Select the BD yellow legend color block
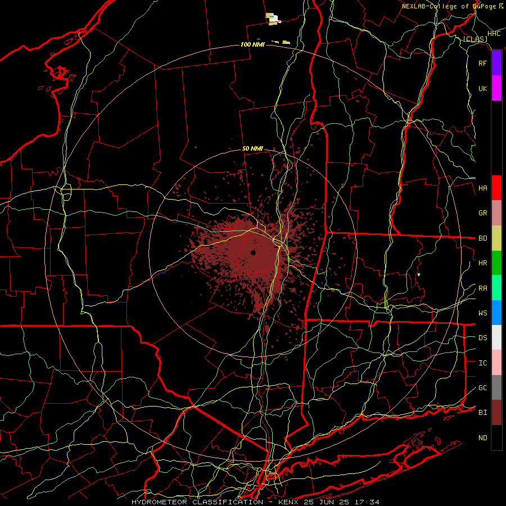The width and height of the screenshot is (506, 506). coord(496,238)
